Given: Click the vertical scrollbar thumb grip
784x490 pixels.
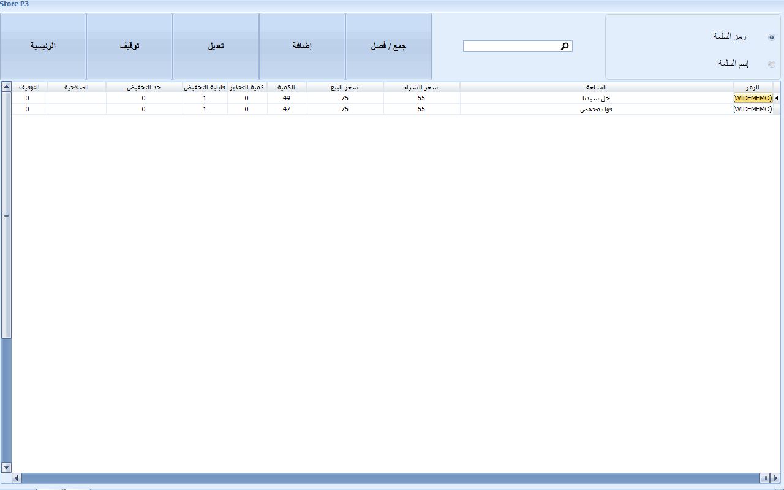Looking at the screenshot, I should (6, 214).
